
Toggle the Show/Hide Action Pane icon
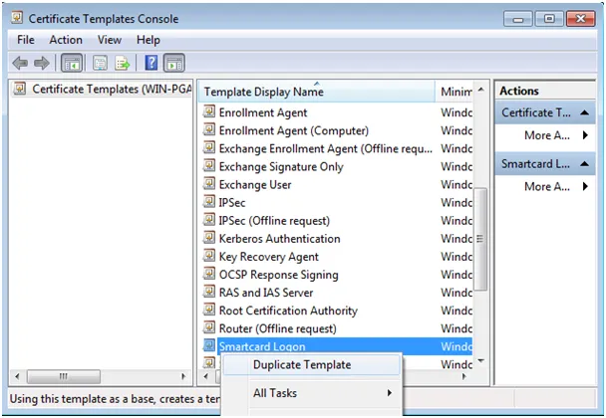pyautogui.click(x=174, y=63)
